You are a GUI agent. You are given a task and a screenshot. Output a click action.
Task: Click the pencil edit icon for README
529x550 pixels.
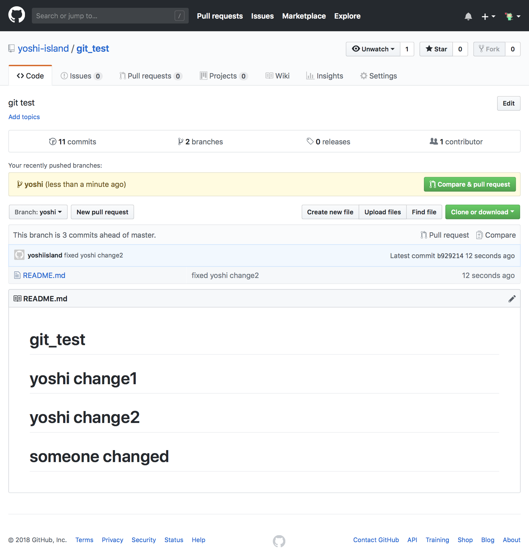[512, 299]
